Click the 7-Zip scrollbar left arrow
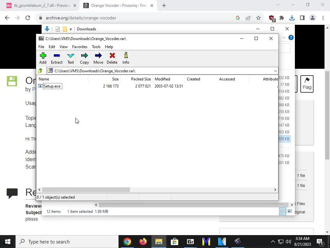330x248 pixels. 39,190
